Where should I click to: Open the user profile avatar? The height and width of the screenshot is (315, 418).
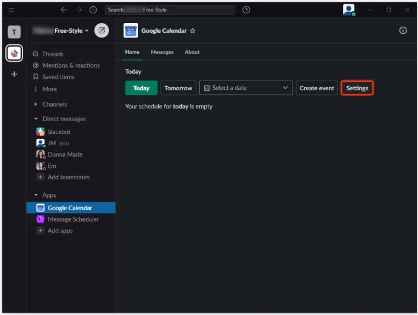tap(349, 10)
